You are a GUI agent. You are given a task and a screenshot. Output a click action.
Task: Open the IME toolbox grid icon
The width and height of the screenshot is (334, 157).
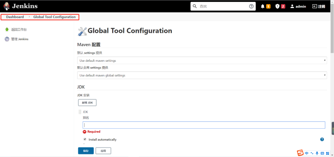click(328, 153)
